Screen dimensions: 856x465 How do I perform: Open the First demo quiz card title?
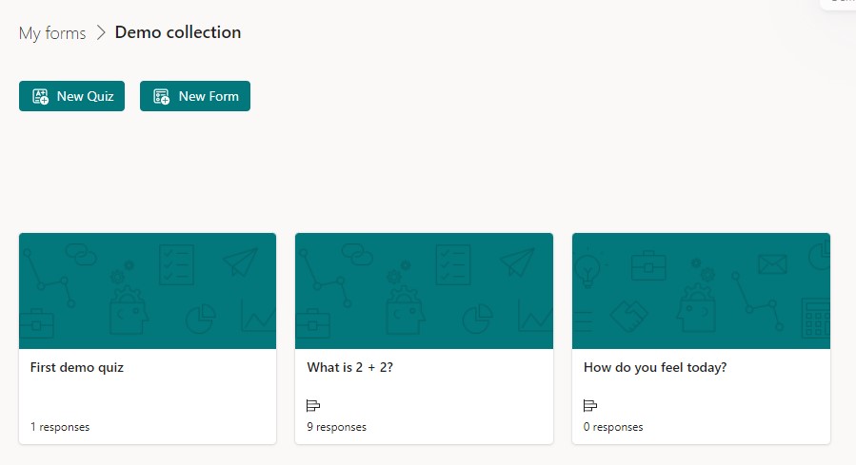77,368
